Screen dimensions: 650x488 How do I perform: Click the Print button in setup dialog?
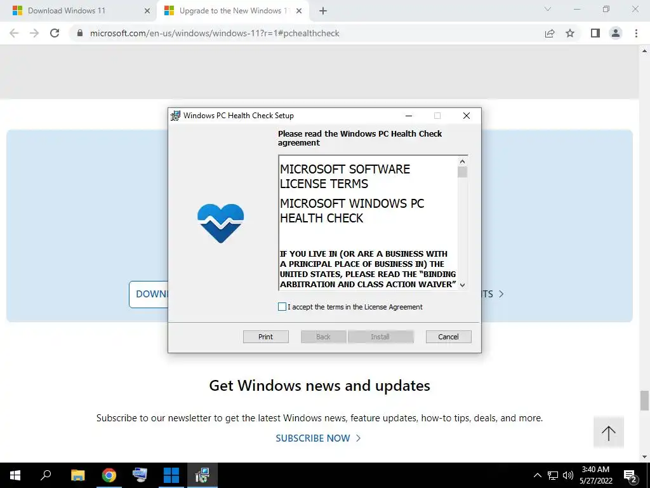(266, 337)
